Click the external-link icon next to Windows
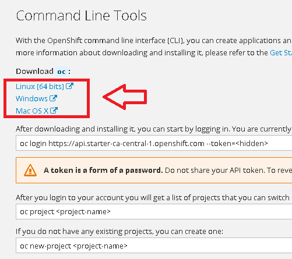This screenshot has height=259, width=292. click(x=53, y=98)
